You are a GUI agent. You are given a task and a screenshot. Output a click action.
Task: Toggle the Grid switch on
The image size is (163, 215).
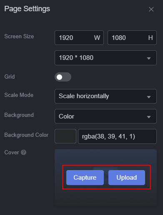tap(63, 77)
